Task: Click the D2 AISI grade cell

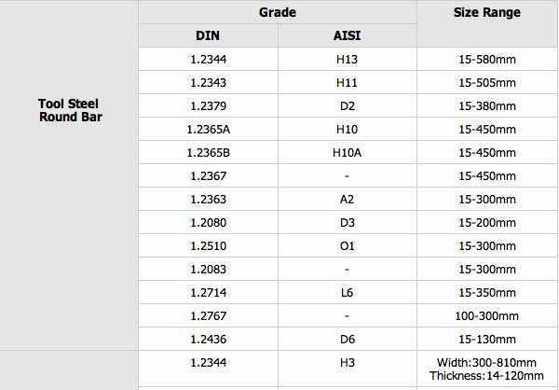Action: [x=347, y=106]
